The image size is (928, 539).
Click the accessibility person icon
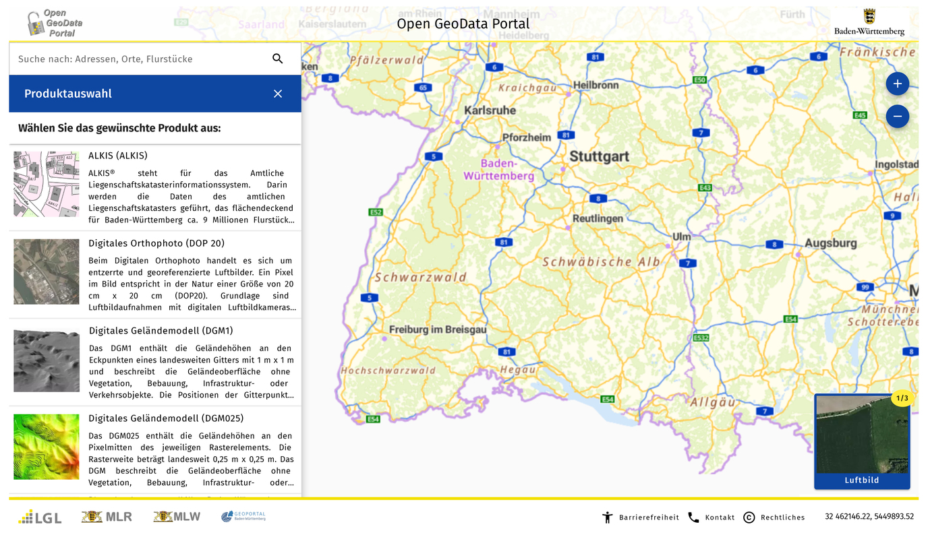tap(607, 517)
